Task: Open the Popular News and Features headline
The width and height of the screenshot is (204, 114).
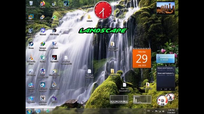Action: point(166,74)
